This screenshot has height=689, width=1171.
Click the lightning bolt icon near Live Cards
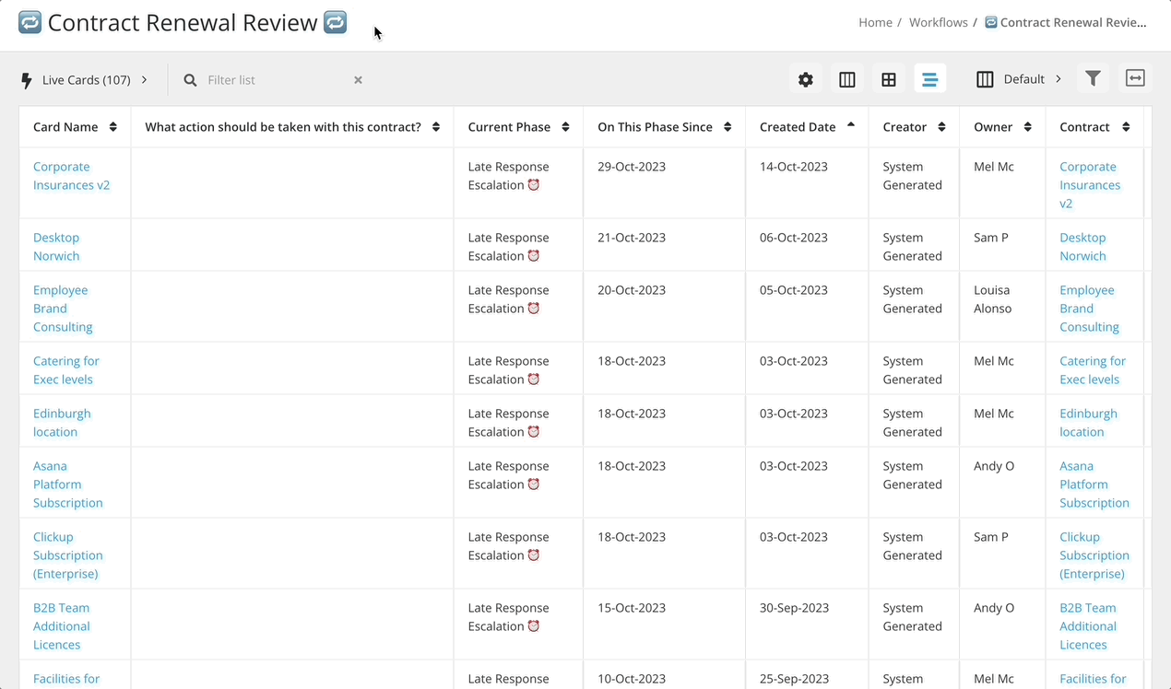click(x=26, y=79)
